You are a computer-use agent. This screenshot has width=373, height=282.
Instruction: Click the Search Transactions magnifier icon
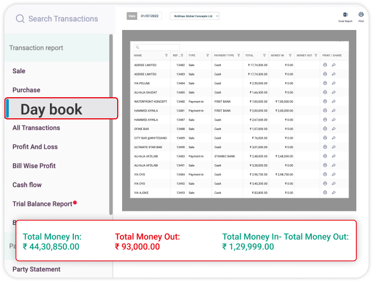click(20, 18)
